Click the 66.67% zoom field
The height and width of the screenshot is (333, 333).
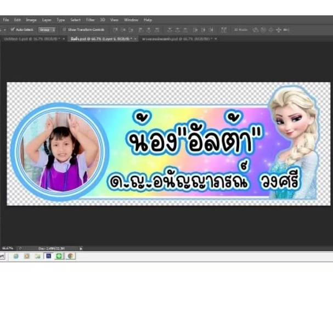(8, 249)
